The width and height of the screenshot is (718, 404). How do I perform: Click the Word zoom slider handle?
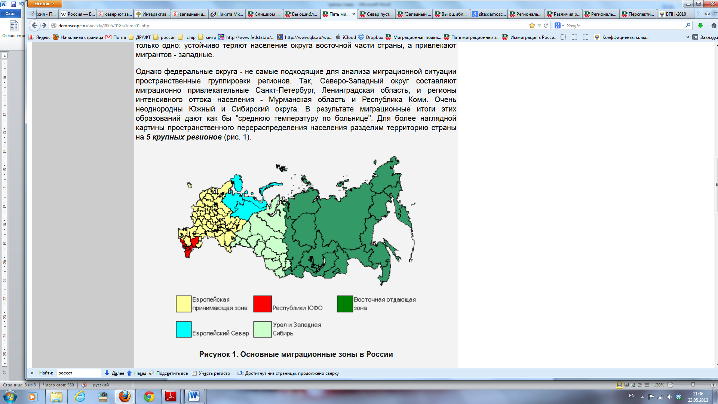693,385
